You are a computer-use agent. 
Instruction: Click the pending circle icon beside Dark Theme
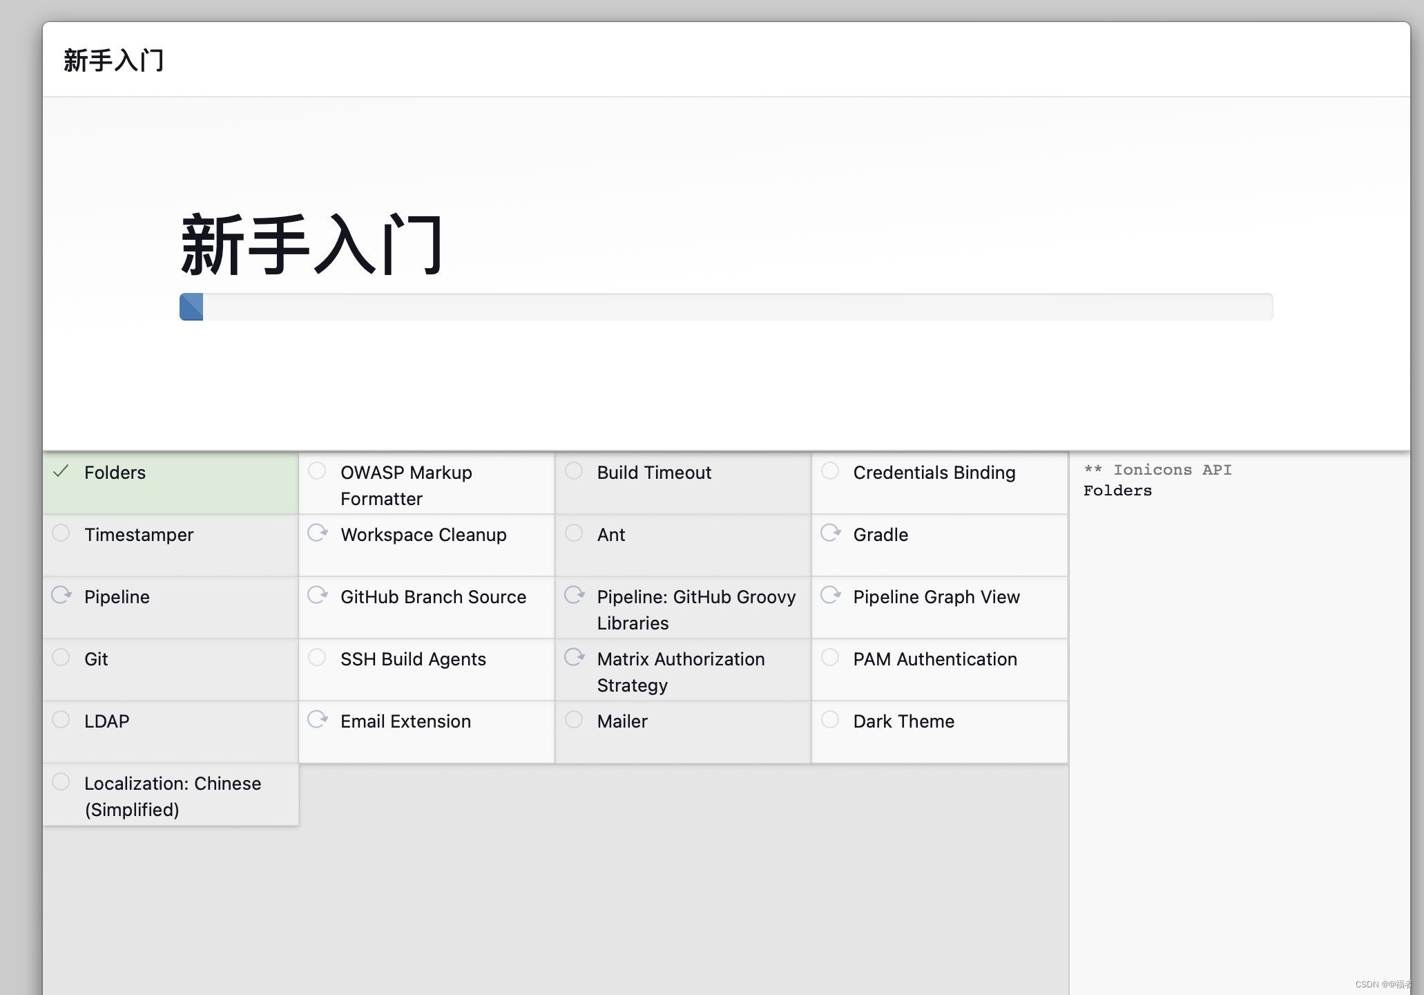830,719
